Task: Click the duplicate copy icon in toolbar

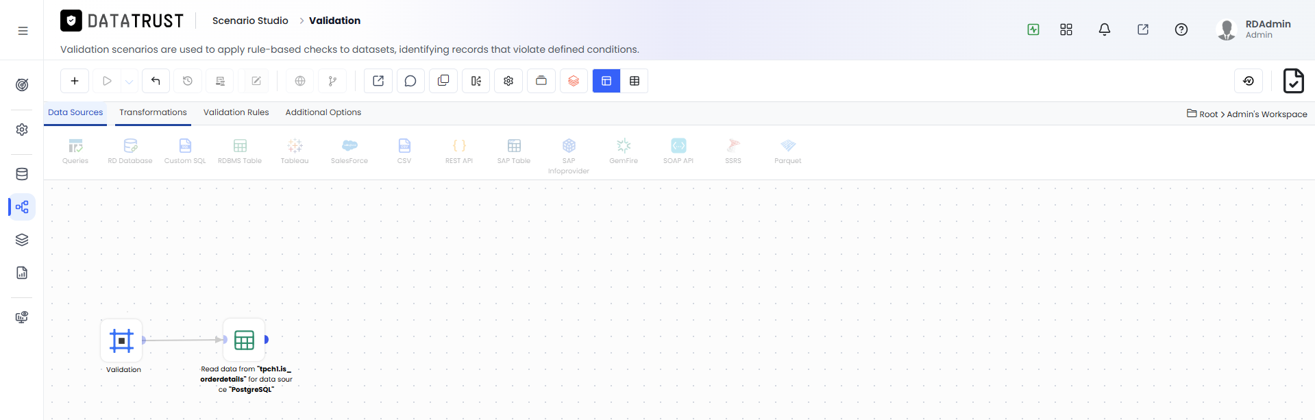Action: tap(443, 81)
